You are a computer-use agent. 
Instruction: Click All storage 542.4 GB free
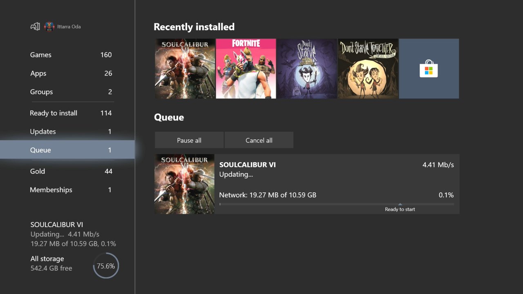(51, 263)
